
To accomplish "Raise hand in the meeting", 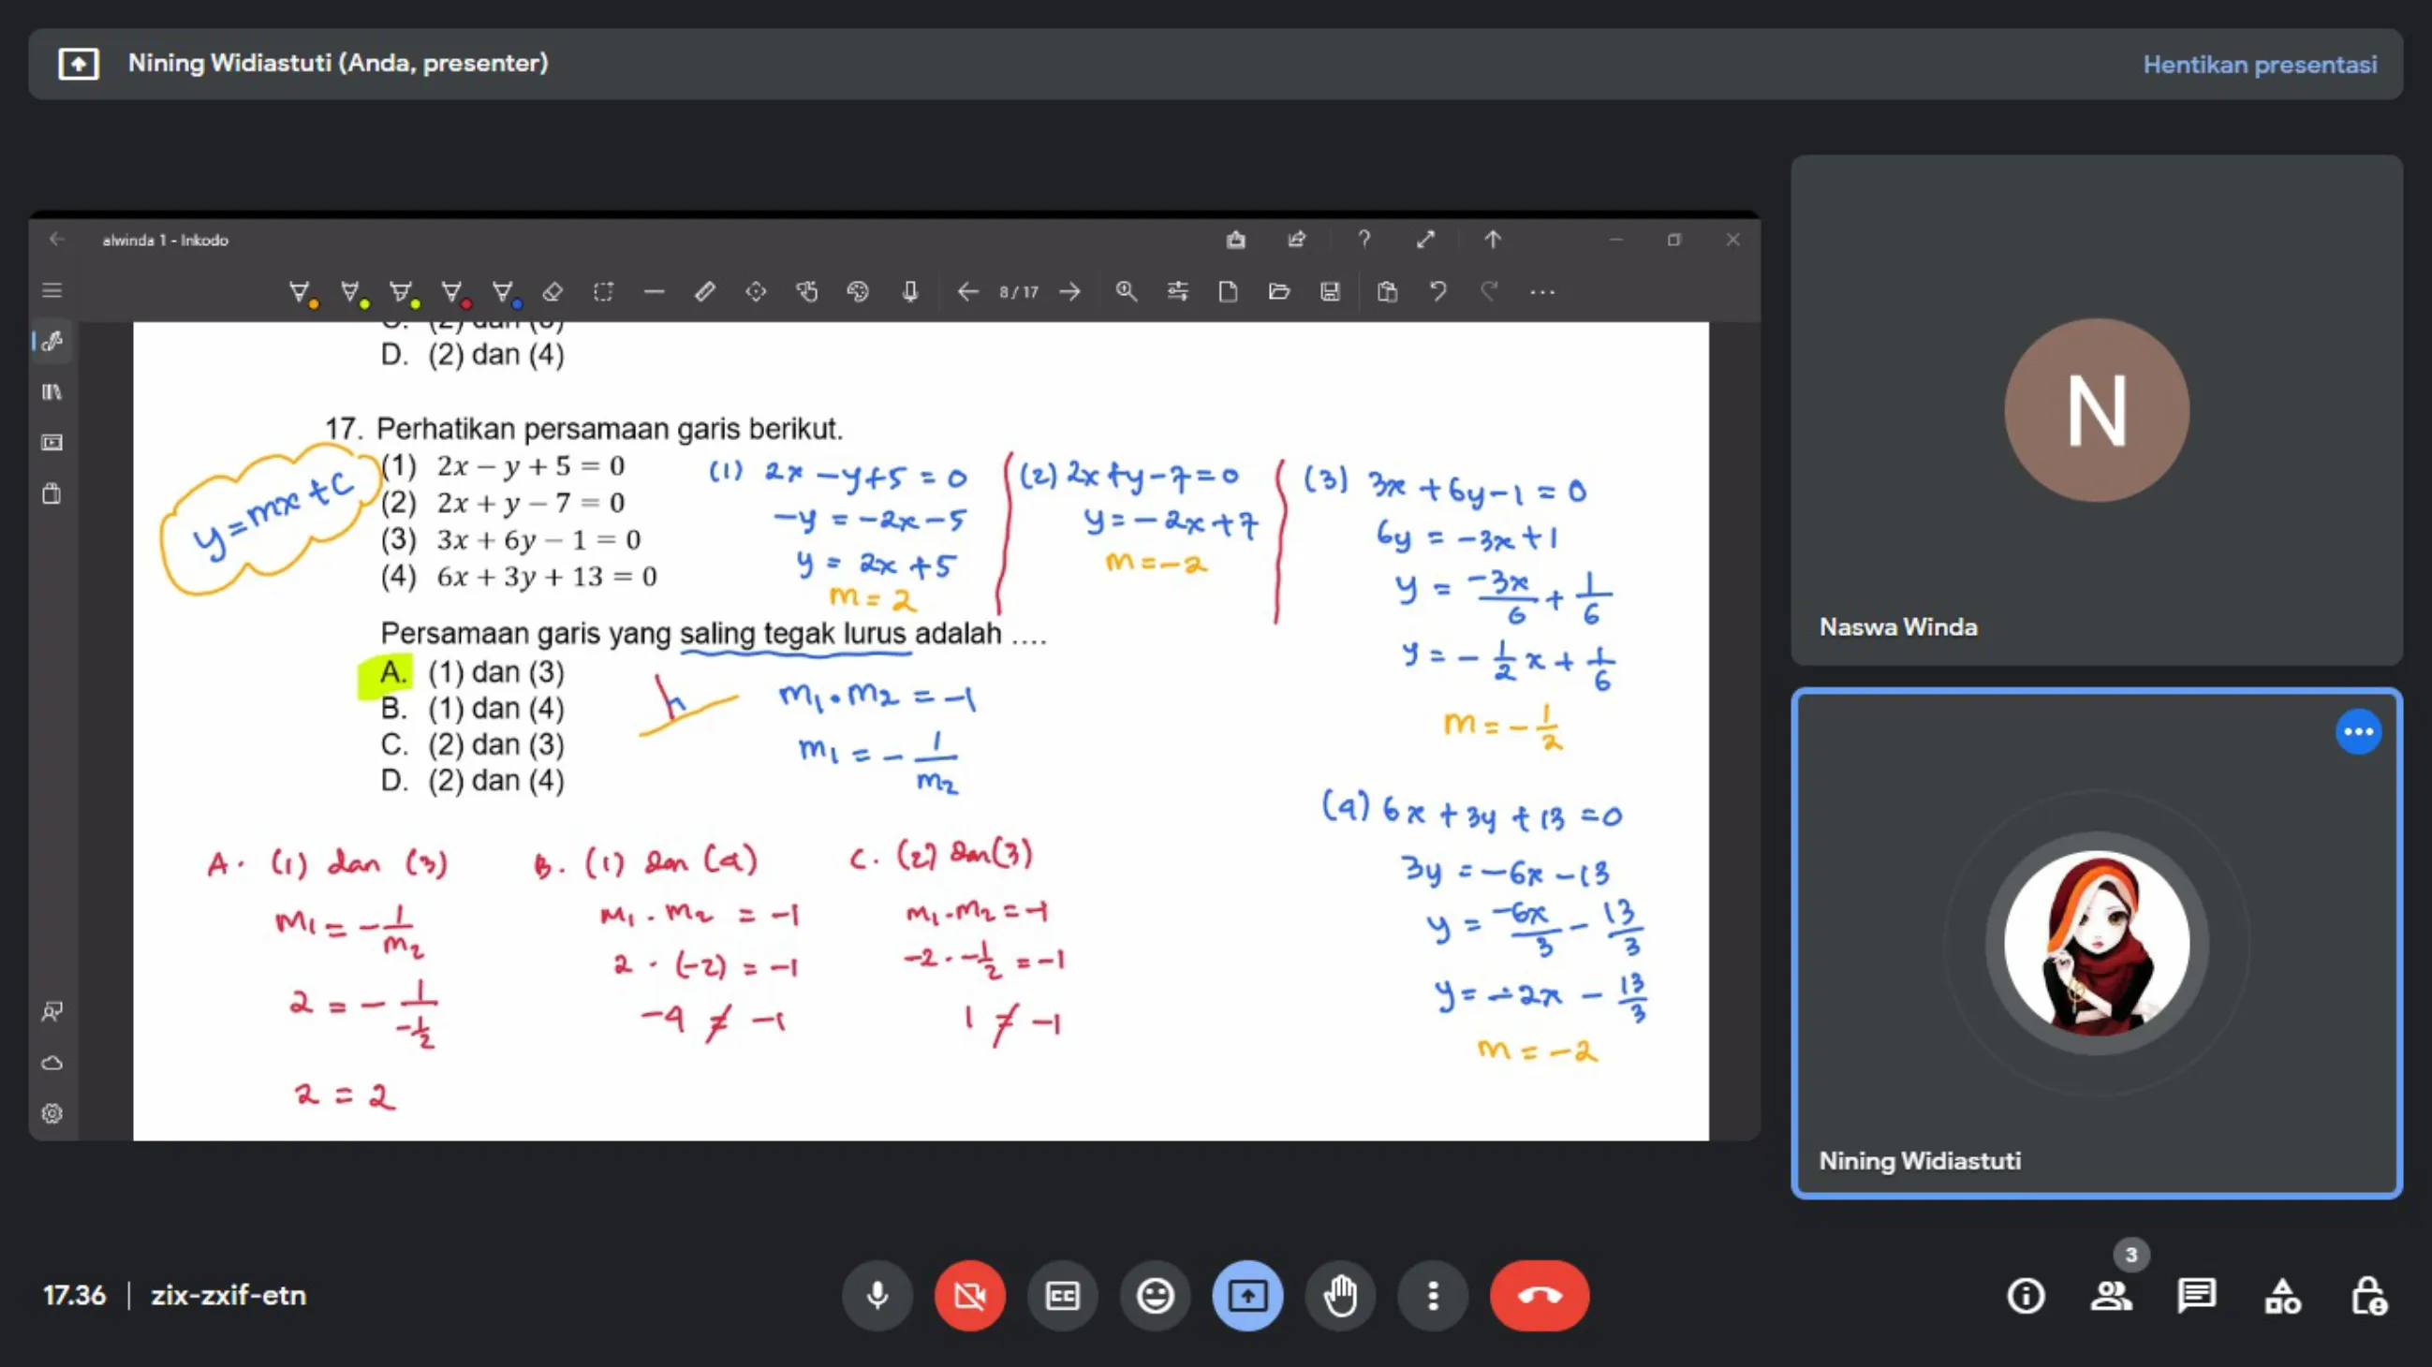I will tap(1340, 1295).
